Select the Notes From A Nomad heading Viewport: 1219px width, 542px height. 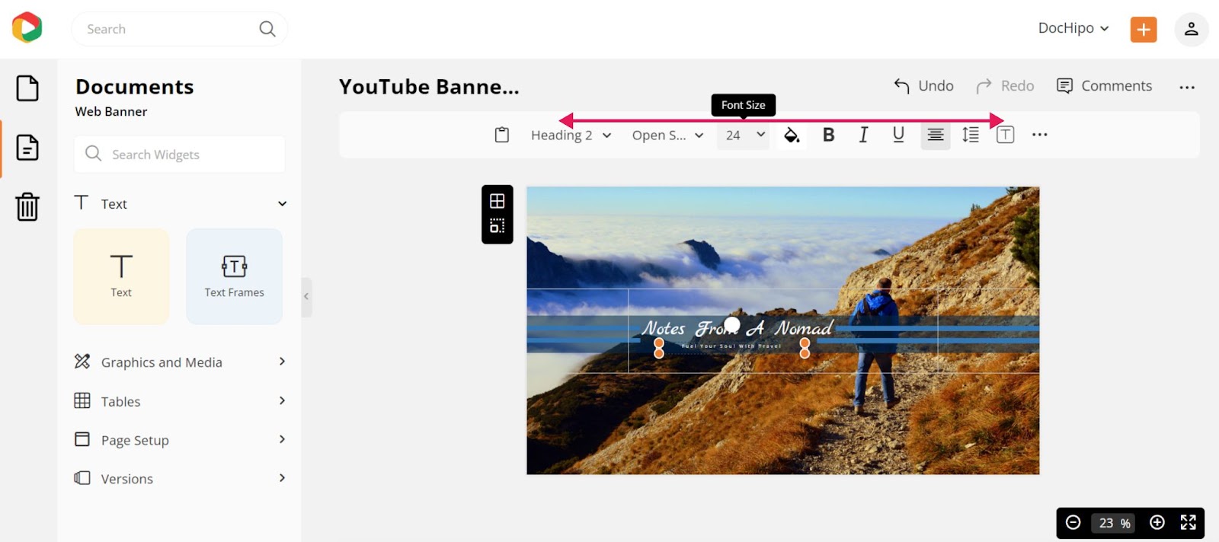point(737,328)
